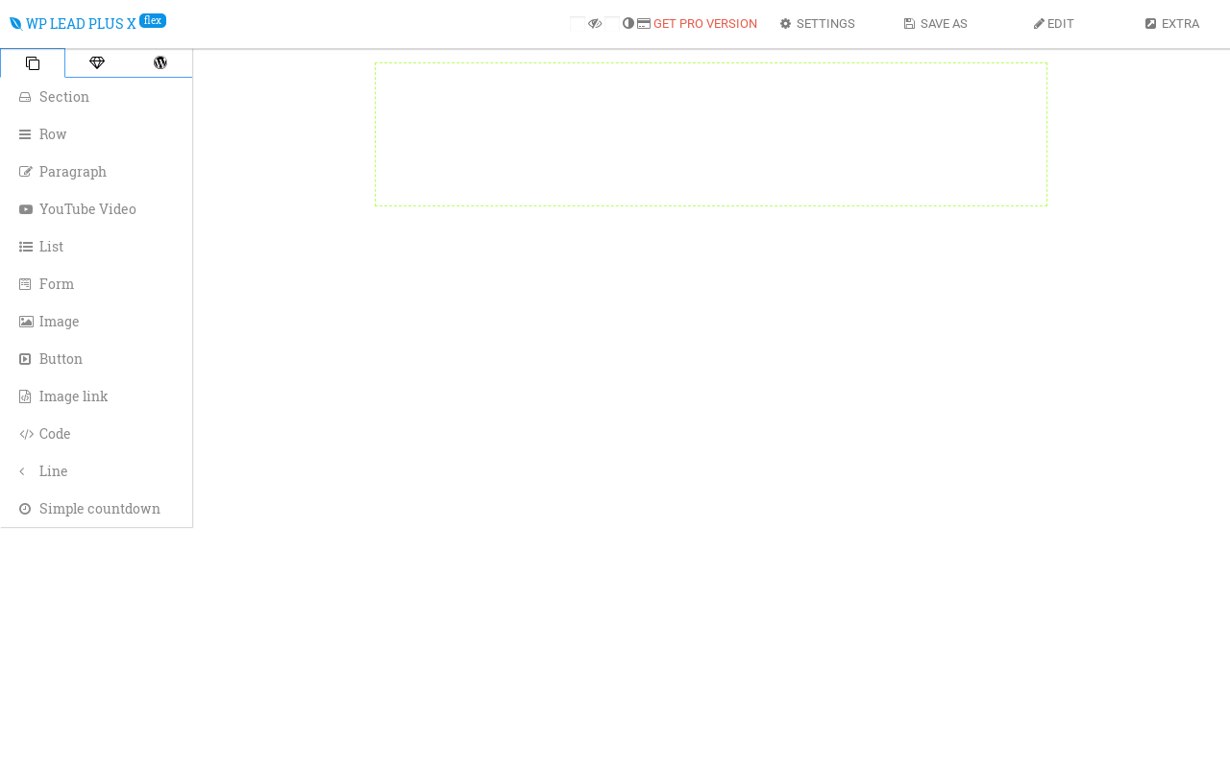1230x768 pixels.
Task: Click the YouTube play icon
Action: [x=26, y=209]
